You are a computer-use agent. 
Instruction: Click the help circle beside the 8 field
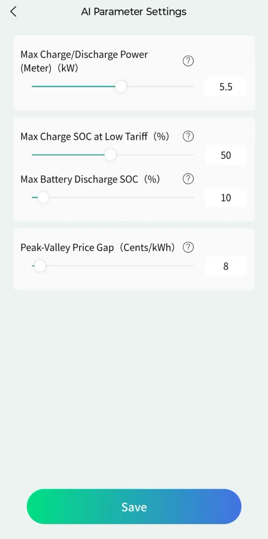tap(188, 247)
